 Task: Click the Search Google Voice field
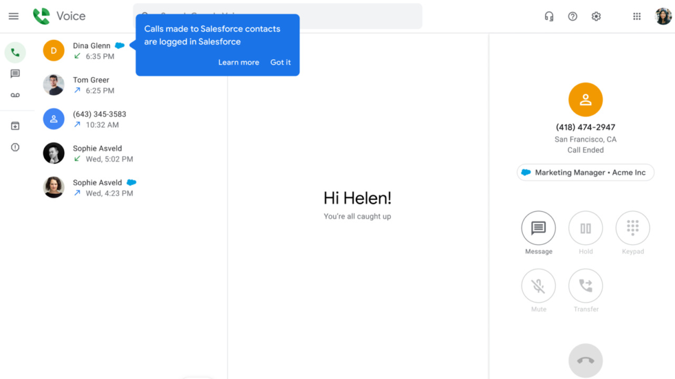(277, 16)
